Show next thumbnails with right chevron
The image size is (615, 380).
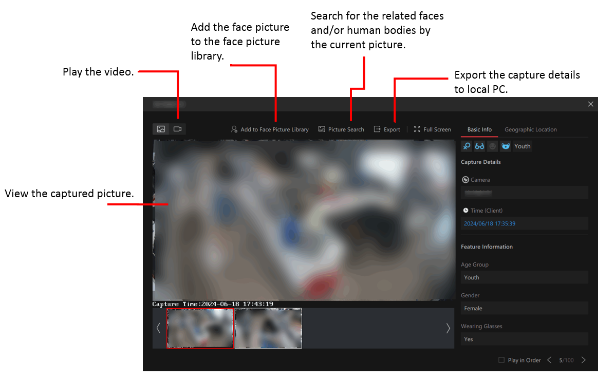point(448,328)
